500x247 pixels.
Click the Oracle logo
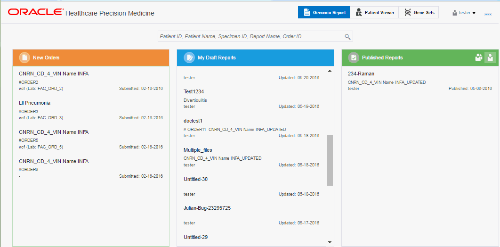coord(35,12)
